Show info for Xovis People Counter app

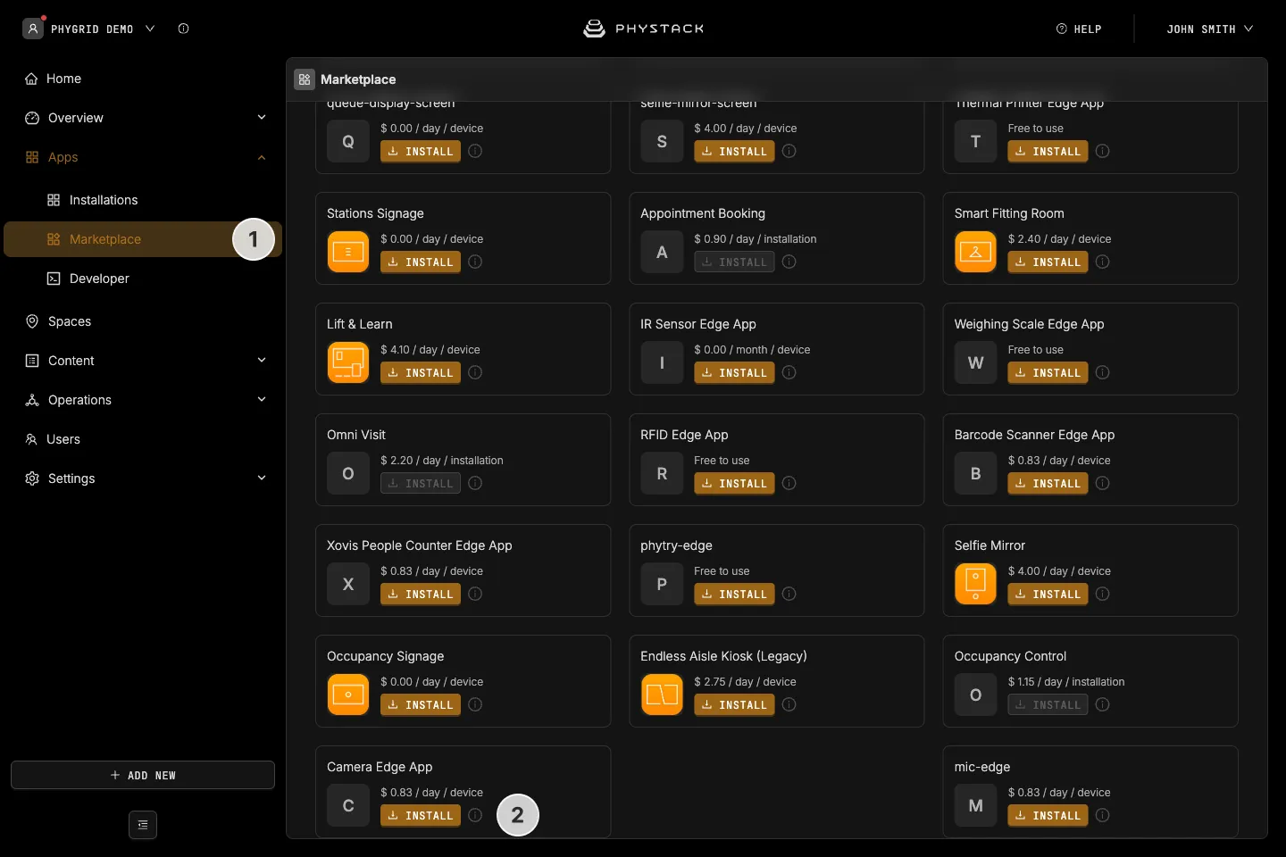coord(475,594)
